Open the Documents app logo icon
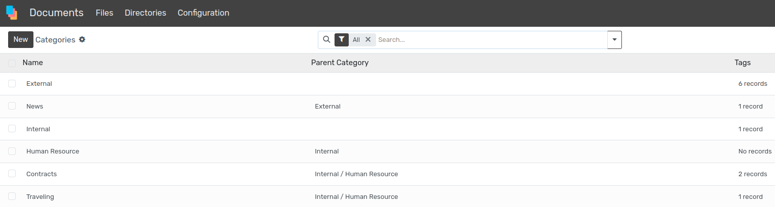 [x=12, y=13]
